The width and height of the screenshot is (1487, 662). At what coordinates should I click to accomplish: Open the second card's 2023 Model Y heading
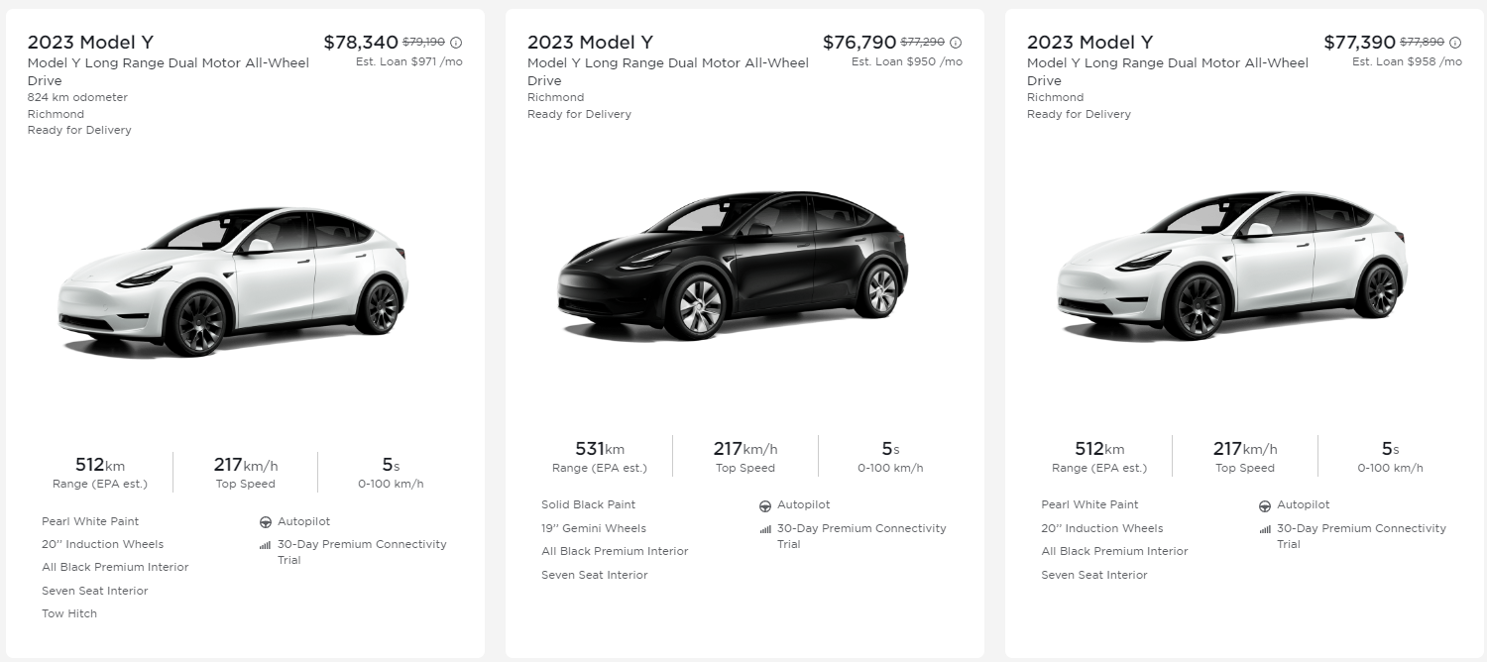pos(590,42)
